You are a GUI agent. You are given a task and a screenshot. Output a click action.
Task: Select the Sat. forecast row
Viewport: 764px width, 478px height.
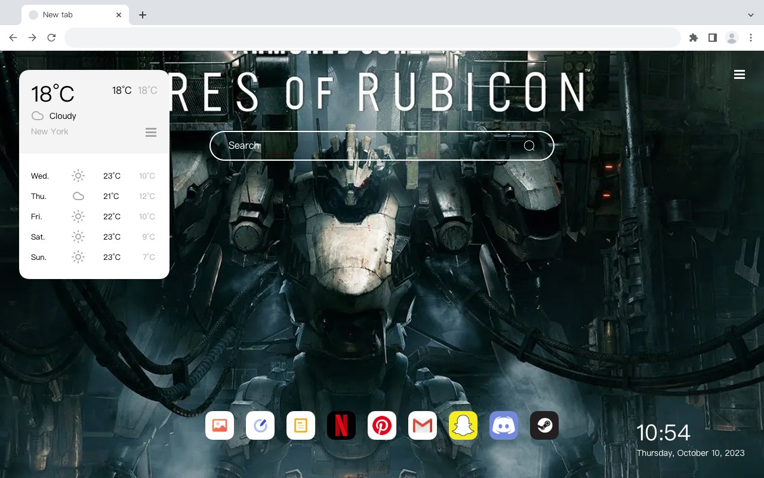[x=94, y=237]
